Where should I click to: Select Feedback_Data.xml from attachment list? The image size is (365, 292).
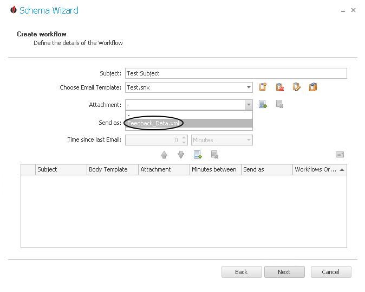pyautogui.click(x=189, y=123)
